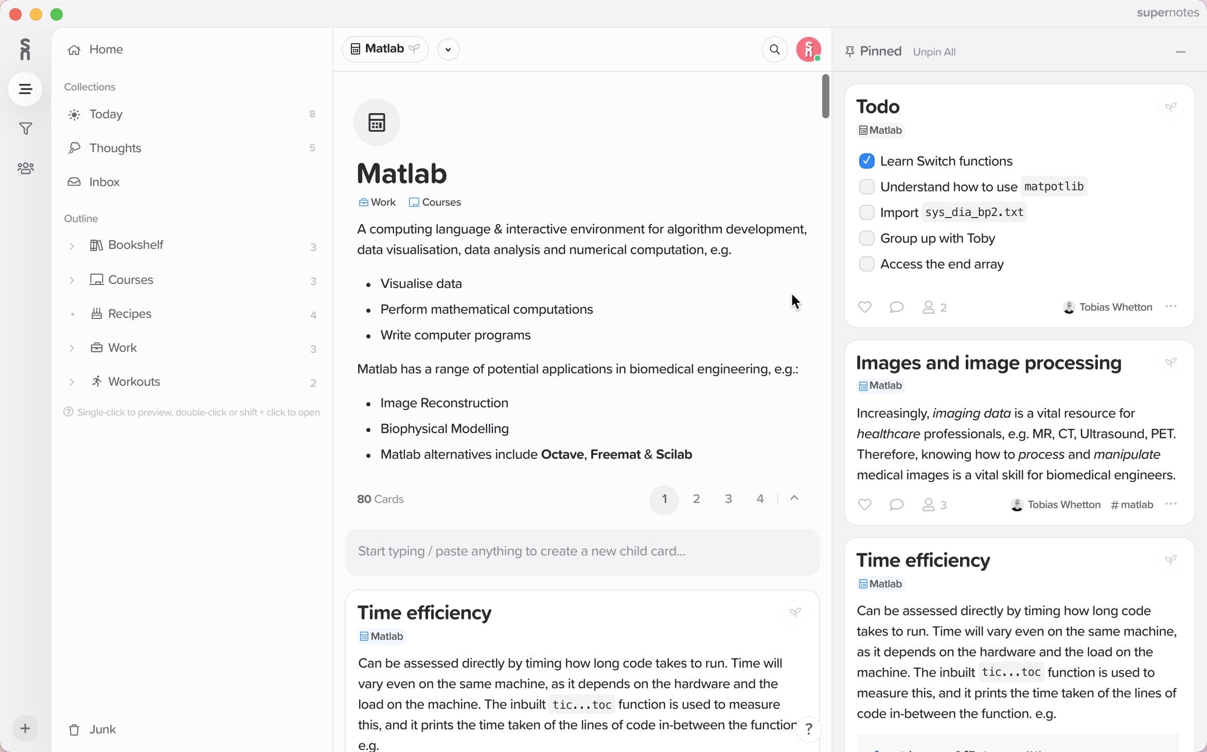Open the dropdown arrow next to Matlab breadcrumb
Screen dimensions: 1207x752
pos(448,50)
